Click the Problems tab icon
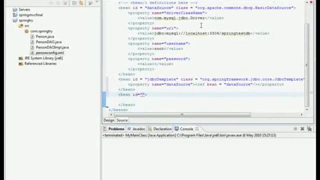Screen dimensions: 320x180 pyautogui.click(x=105, y=129)
